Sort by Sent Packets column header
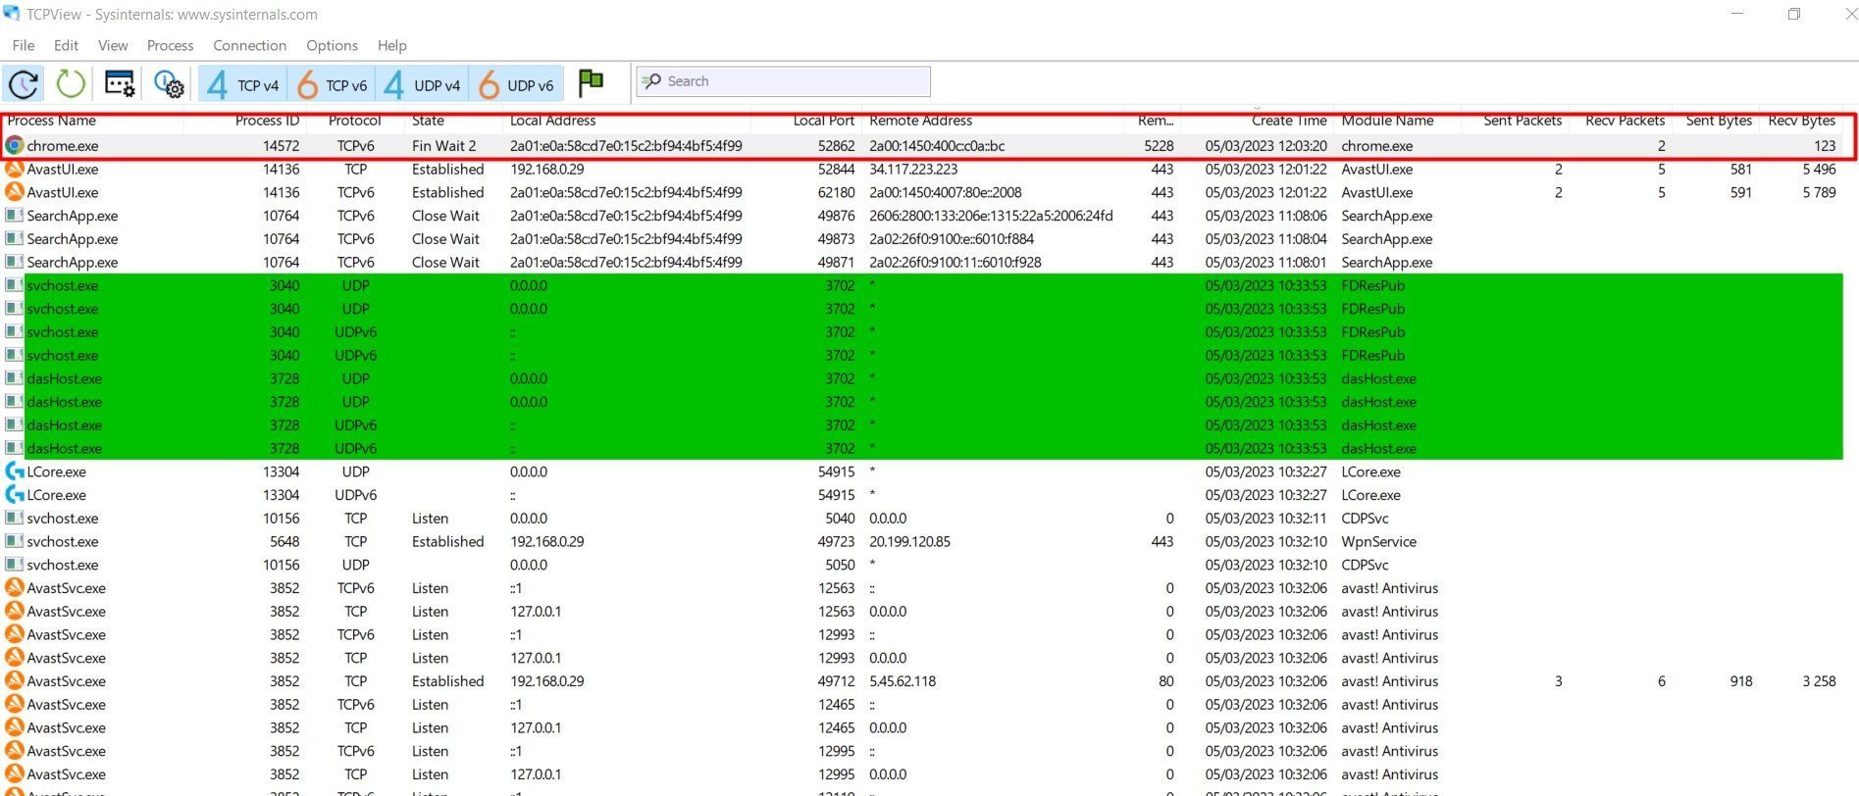 tap(1523, 121)
